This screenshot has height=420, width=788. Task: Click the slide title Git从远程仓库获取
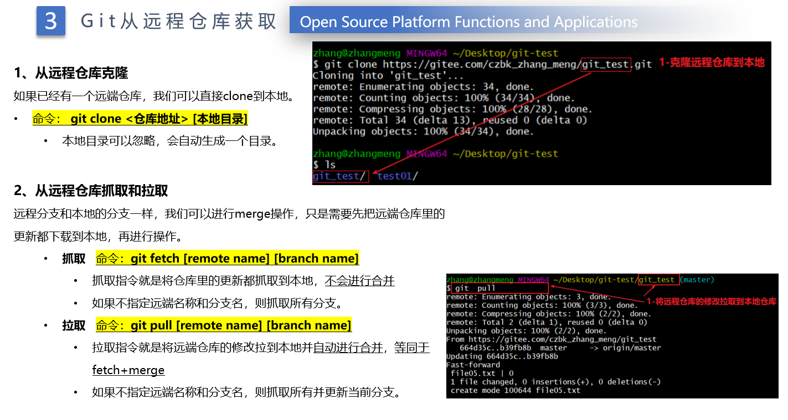pyautogui.click(x=178, y=22)
